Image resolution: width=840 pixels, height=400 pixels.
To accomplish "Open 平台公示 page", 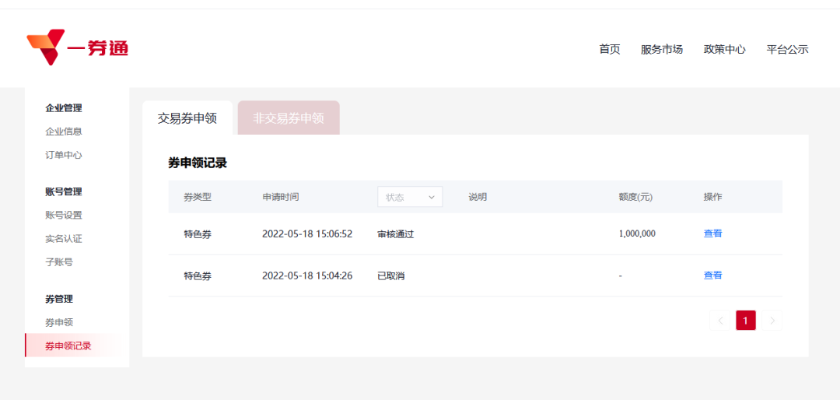I will click(787, 49).
